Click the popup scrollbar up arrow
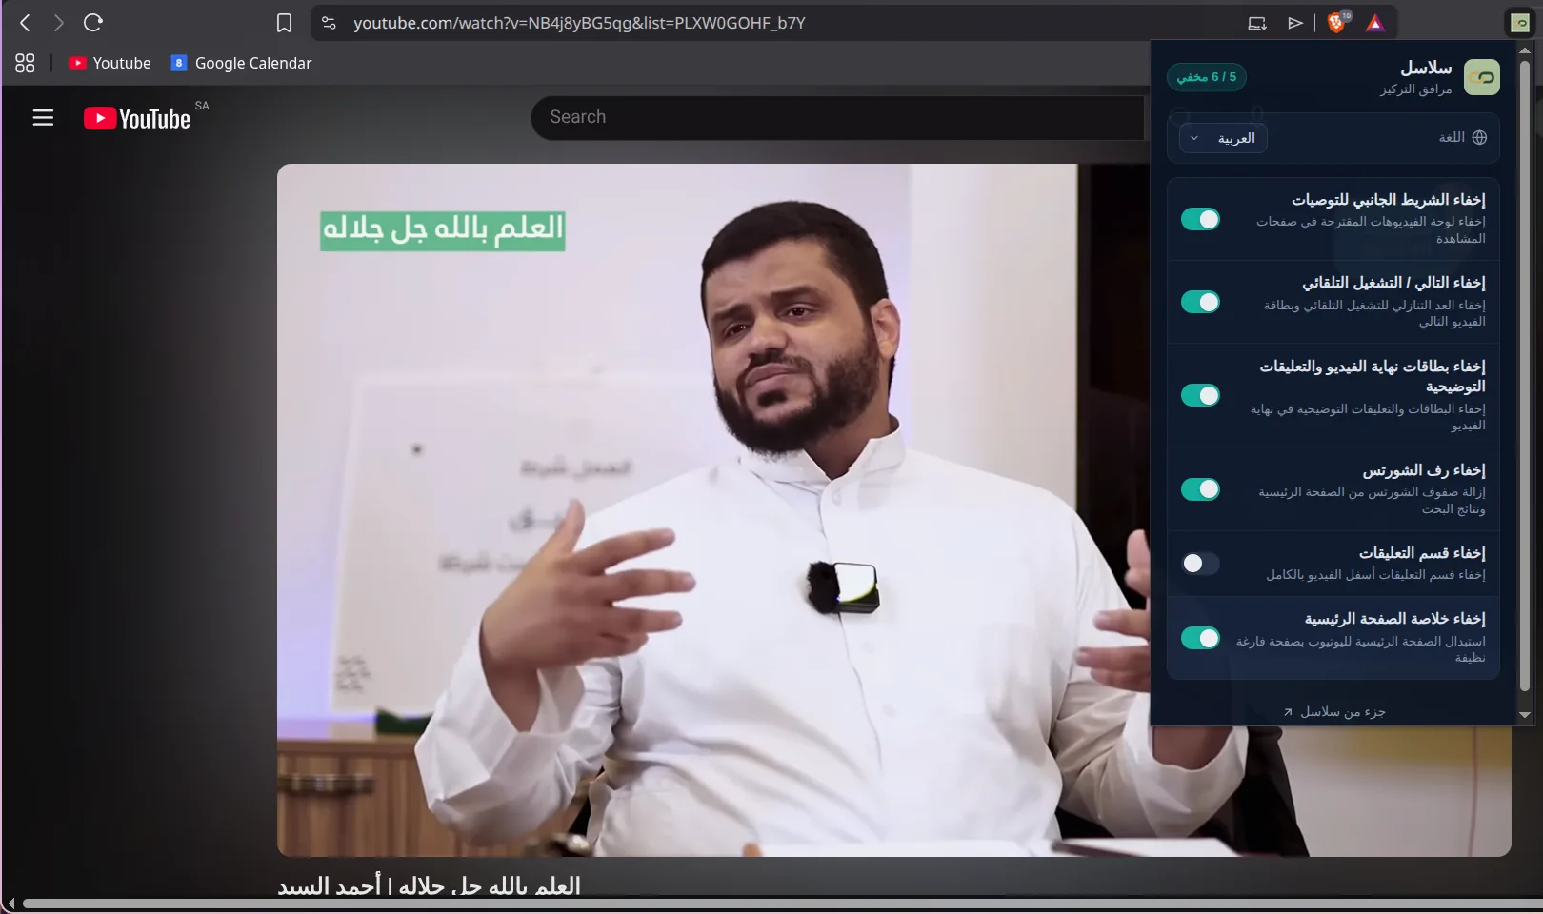The width and height of the screenshot is (1543, 914). pyautogui.click(x=1525, y=50)
